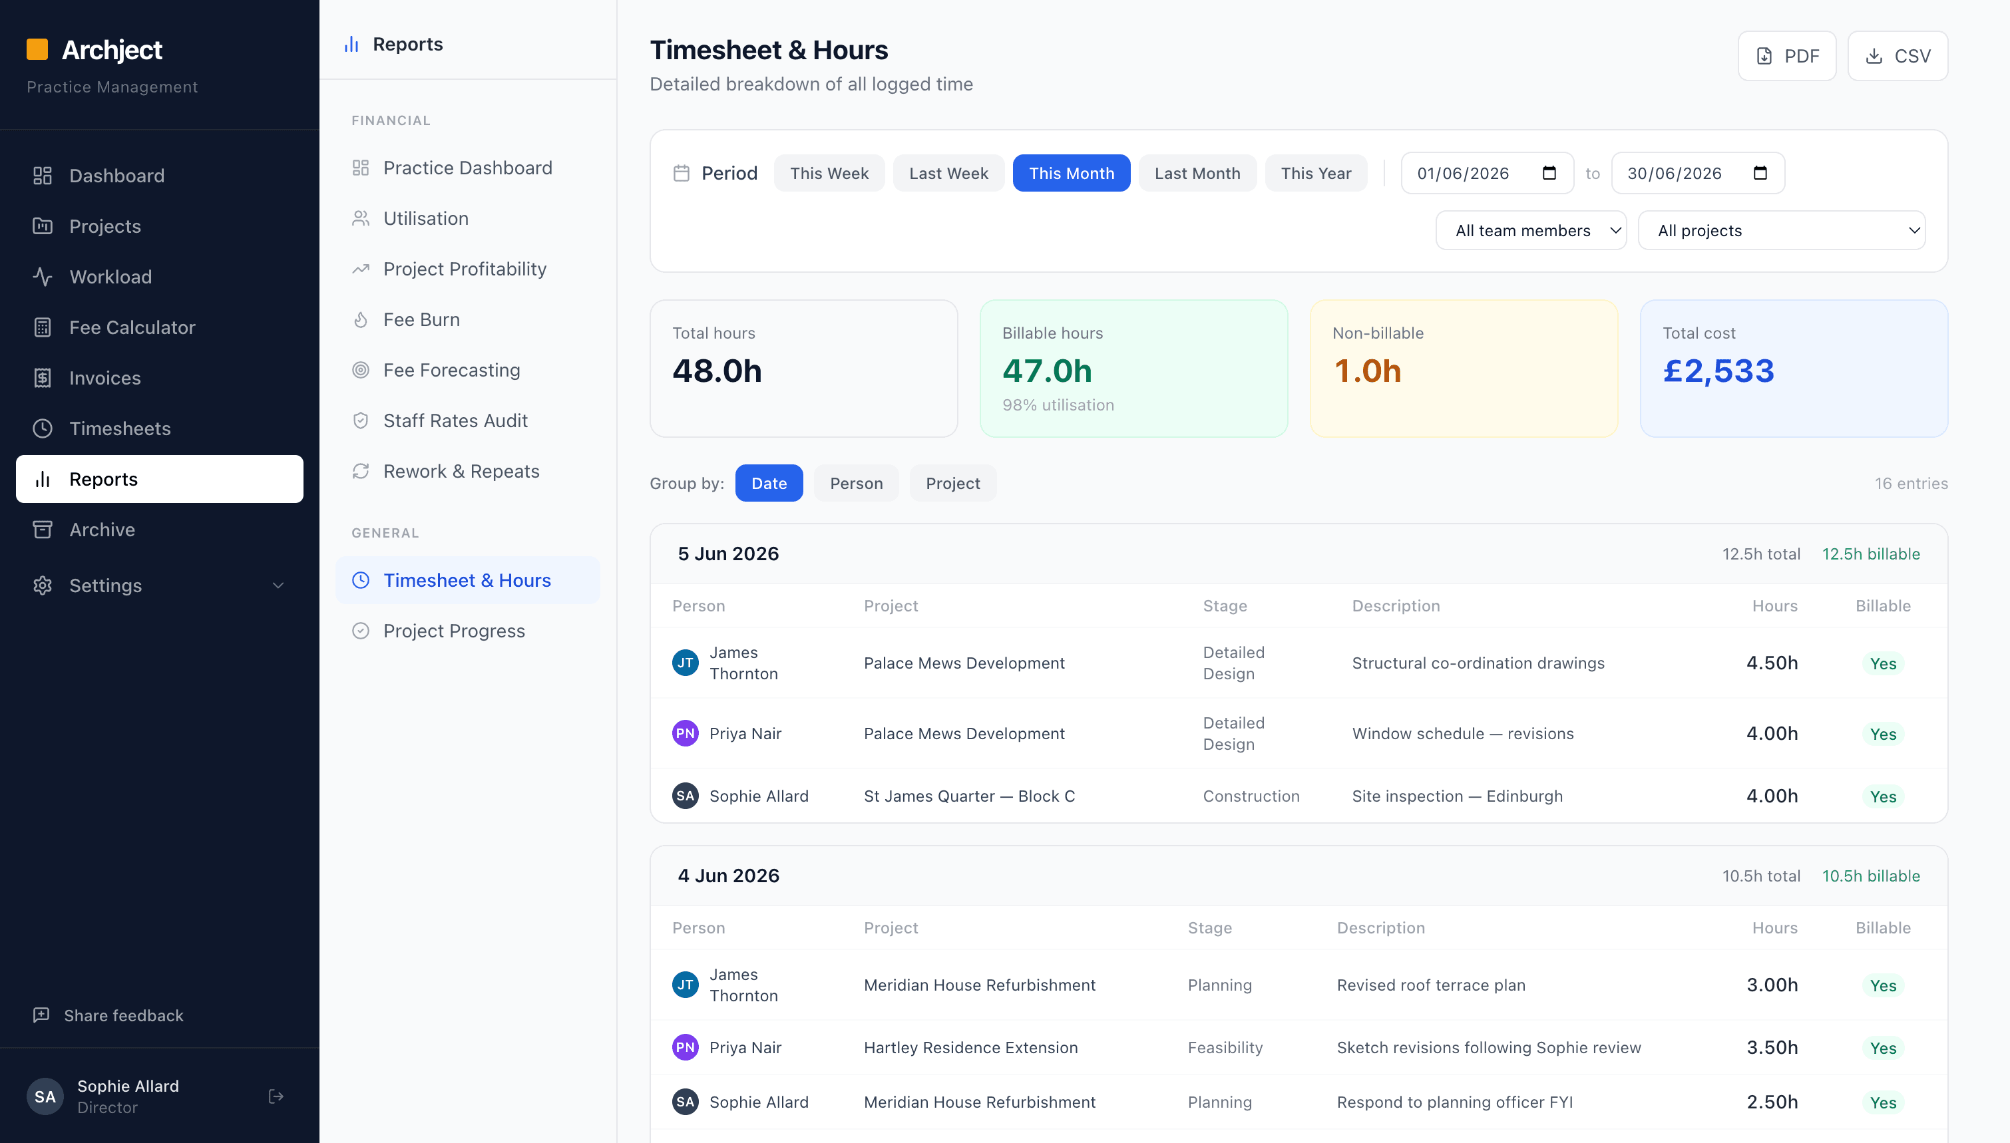This screenshot has width=2010, height=1143.
Task: Expand Settings submenu chevron
Action: point(278,585)
